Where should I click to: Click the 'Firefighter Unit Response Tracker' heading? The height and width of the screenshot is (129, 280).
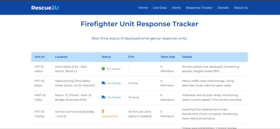(139, 24)
